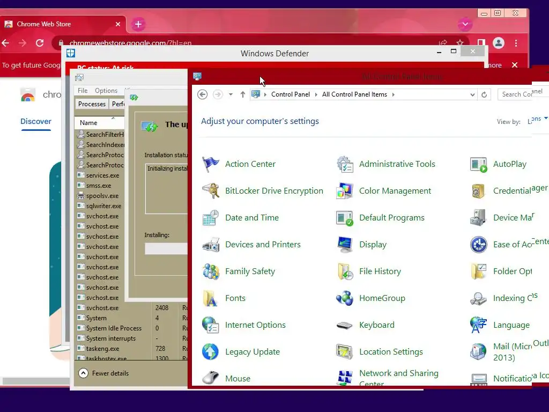Open Chrome profile avatar
Image resolution: width=549 pixels, height=412 pixels.
499,43
